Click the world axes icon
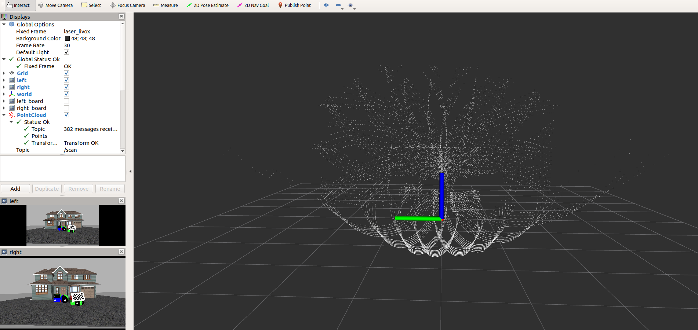Screen dimensions: 698x330 click(x=12, y=94)
